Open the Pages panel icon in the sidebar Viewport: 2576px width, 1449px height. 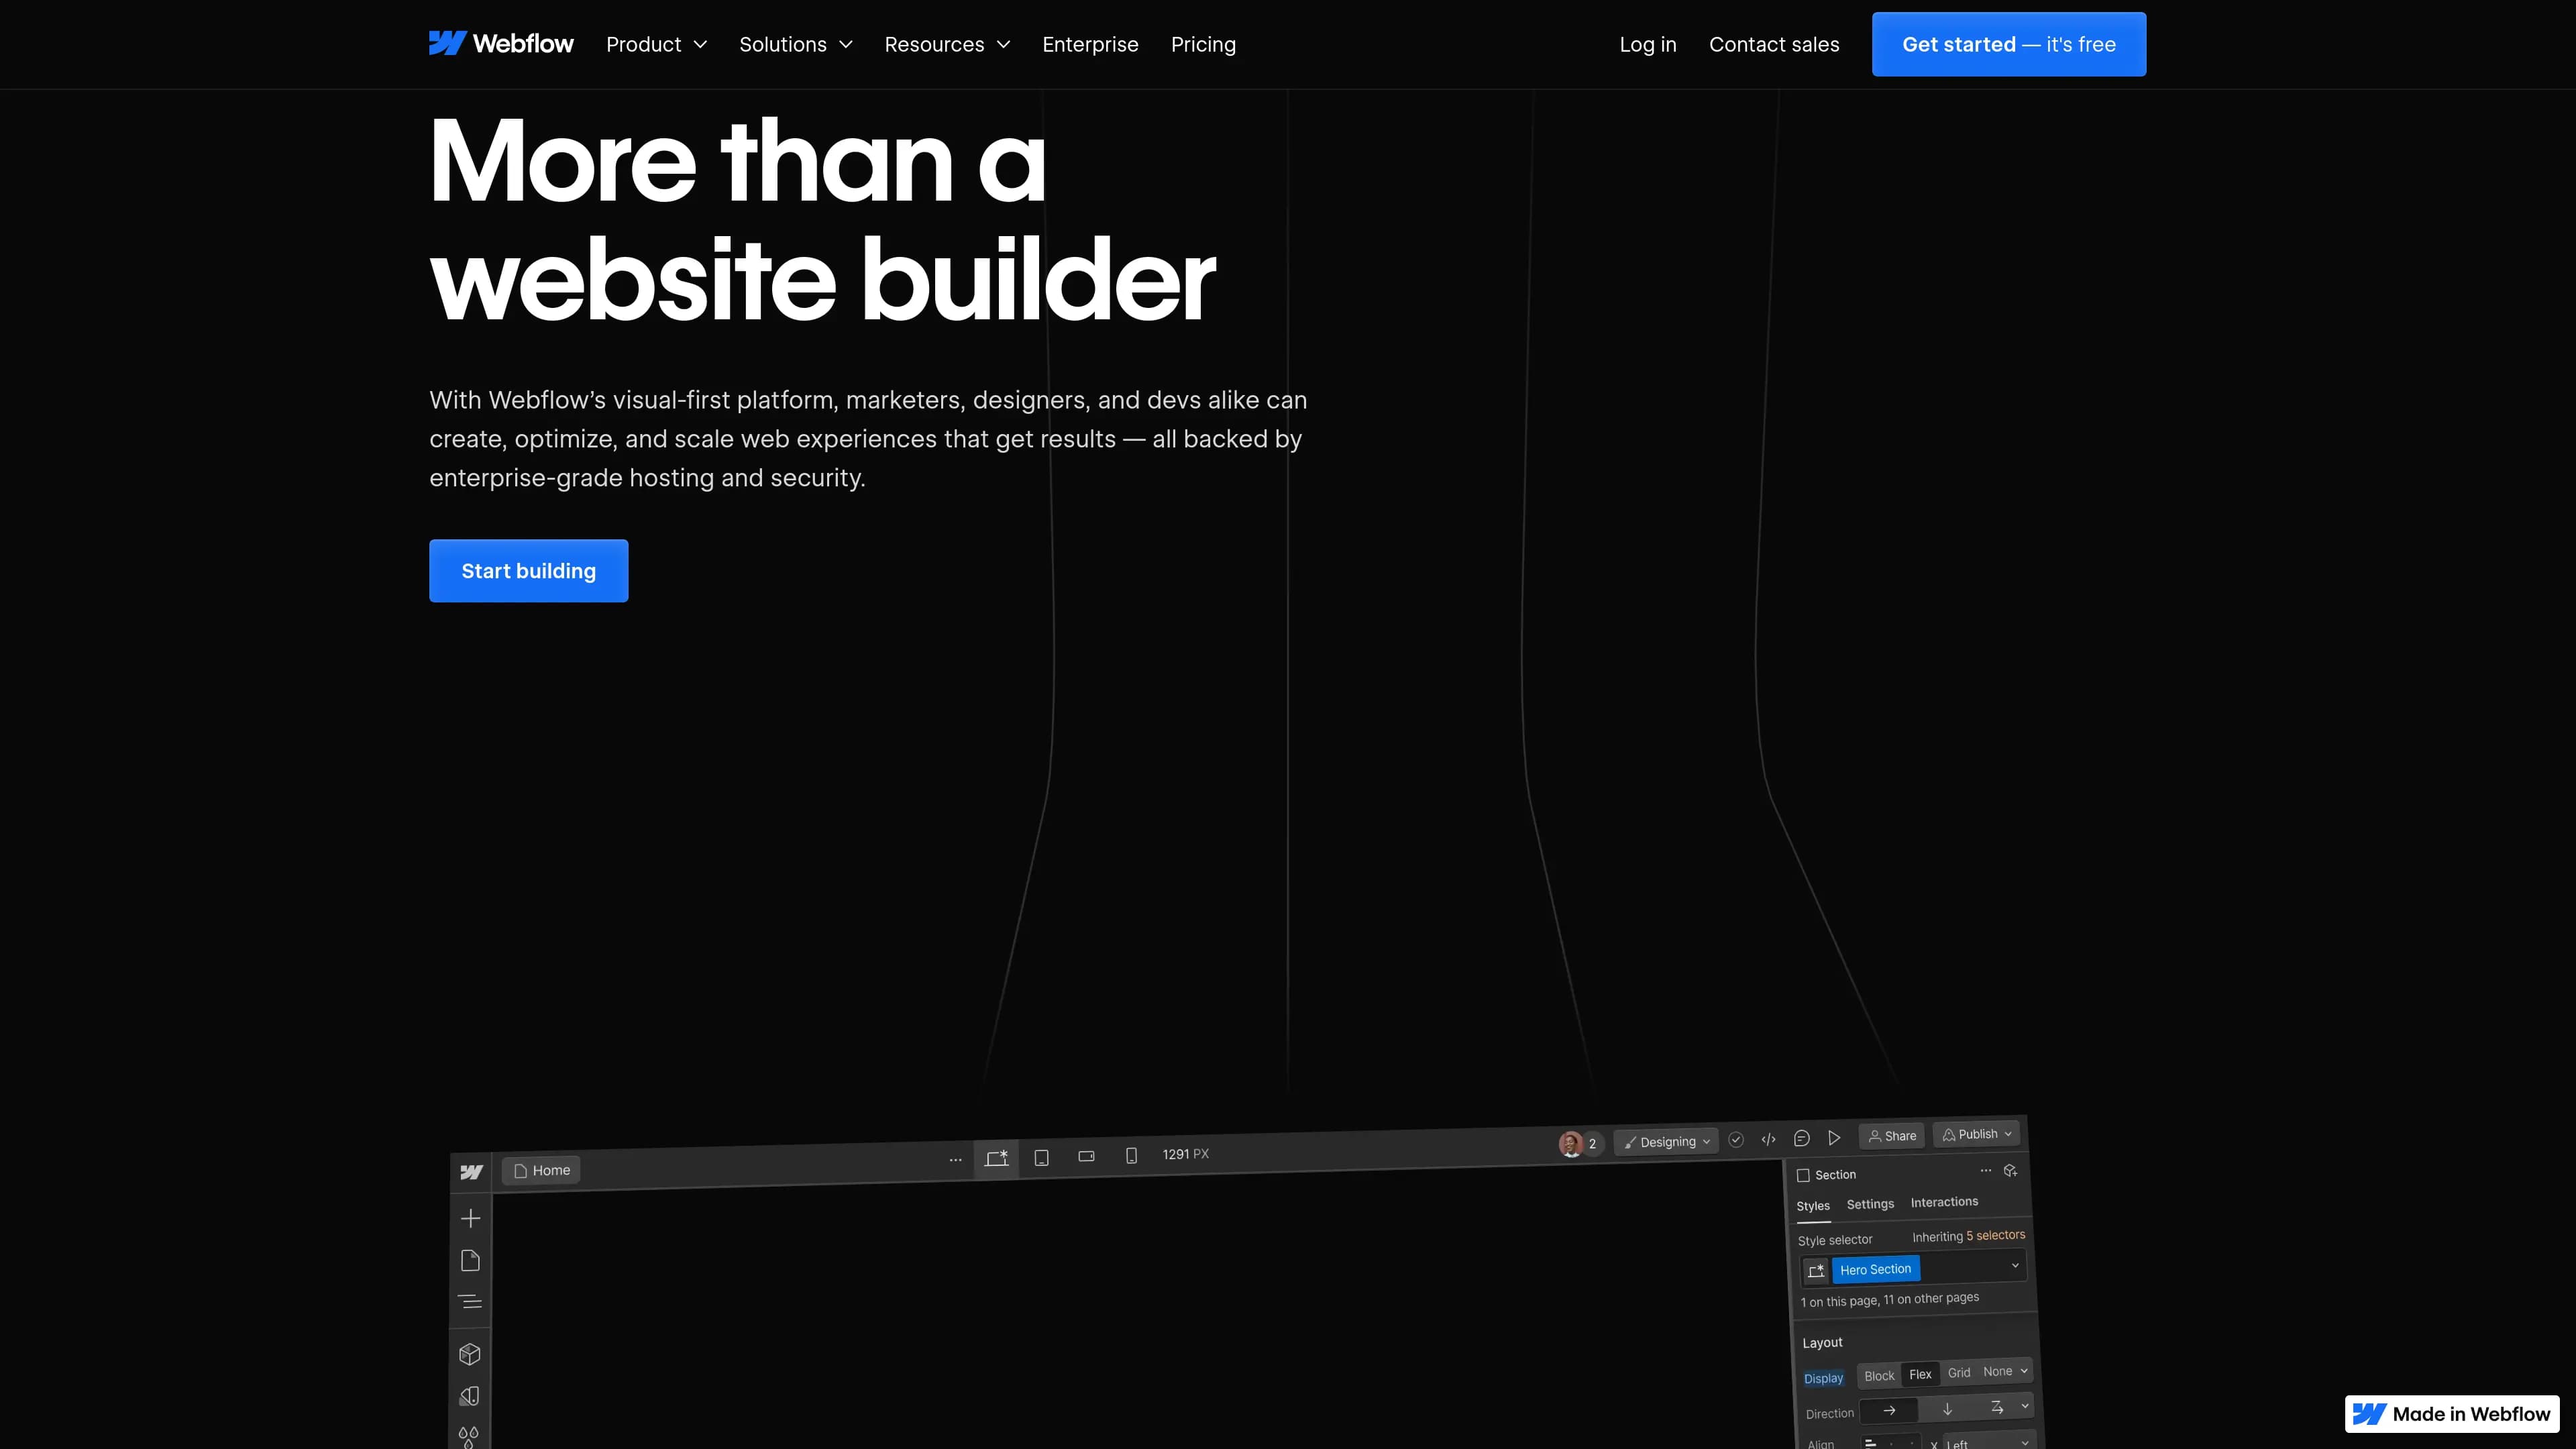470,1261
